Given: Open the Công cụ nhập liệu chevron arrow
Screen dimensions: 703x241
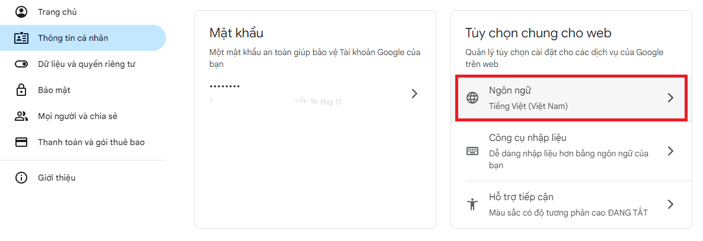Looking at the screenshot, I should 670,151.
